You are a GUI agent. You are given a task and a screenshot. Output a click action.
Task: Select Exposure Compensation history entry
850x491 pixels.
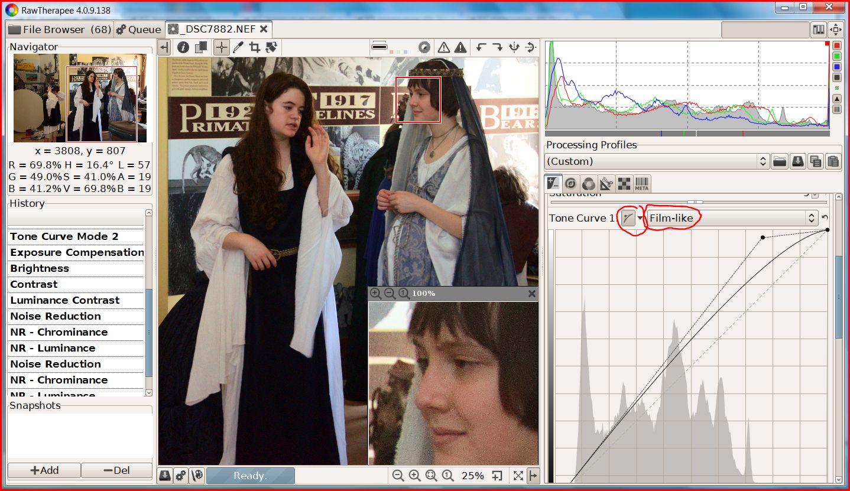pos(76,252)
